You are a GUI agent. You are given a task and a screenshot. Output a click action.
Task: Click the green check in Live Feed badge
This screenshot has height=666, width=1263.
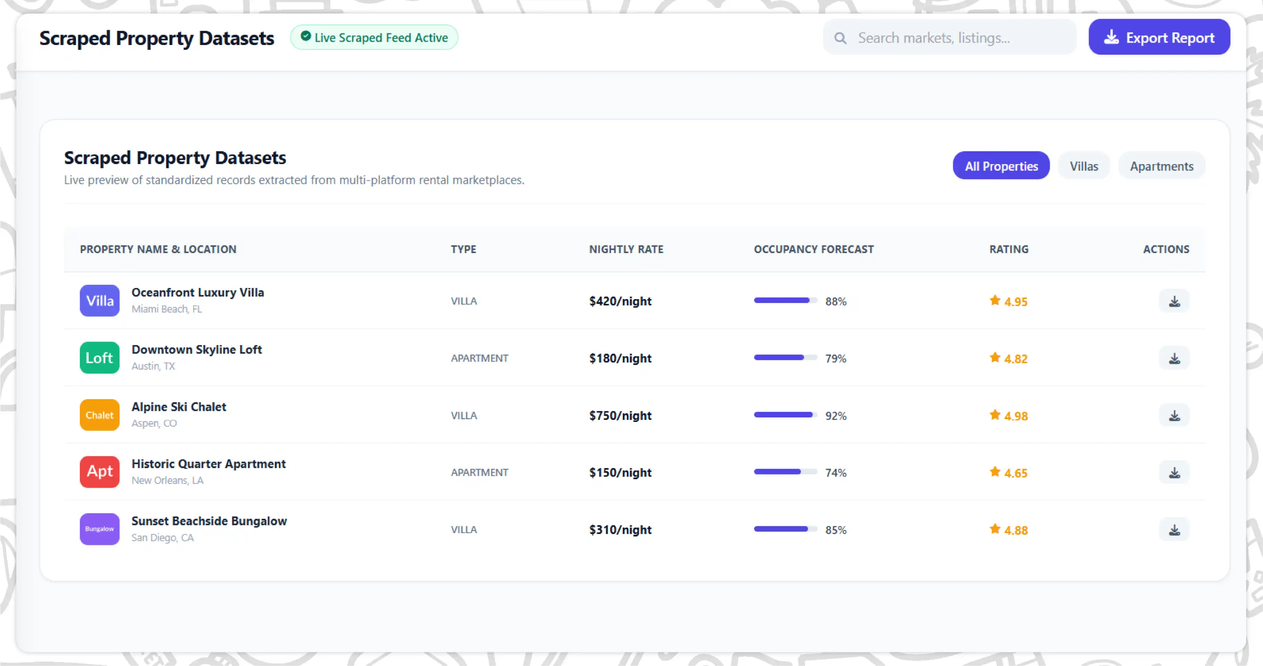click(x=305, y=36)
